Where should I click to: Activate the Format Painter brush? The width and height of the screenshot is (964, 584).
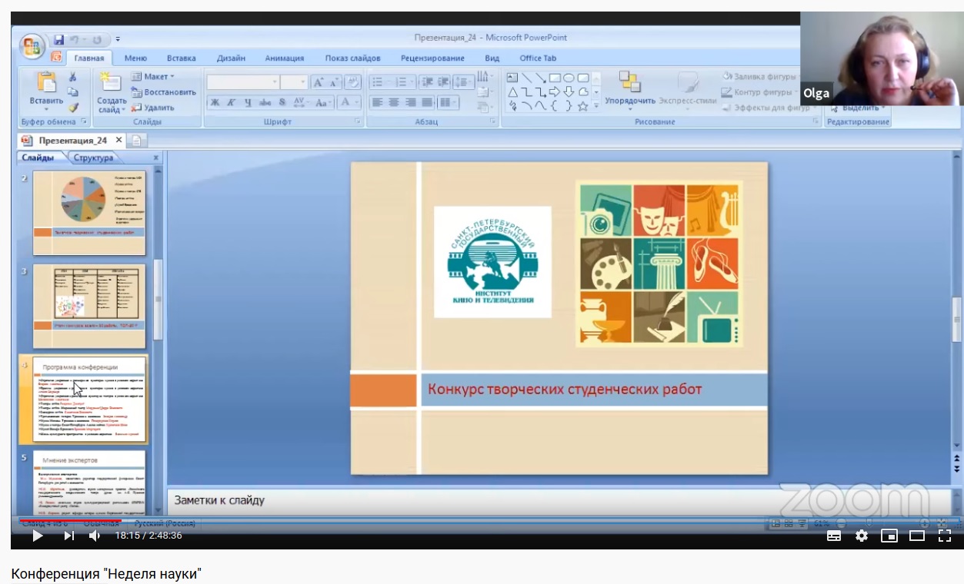73,108
